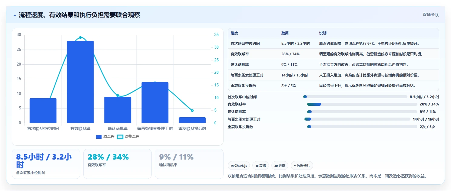The width and height of the screenshot is (451, 191).
Task: Click the 数据 column header
Action: click(x=285, y=33)
